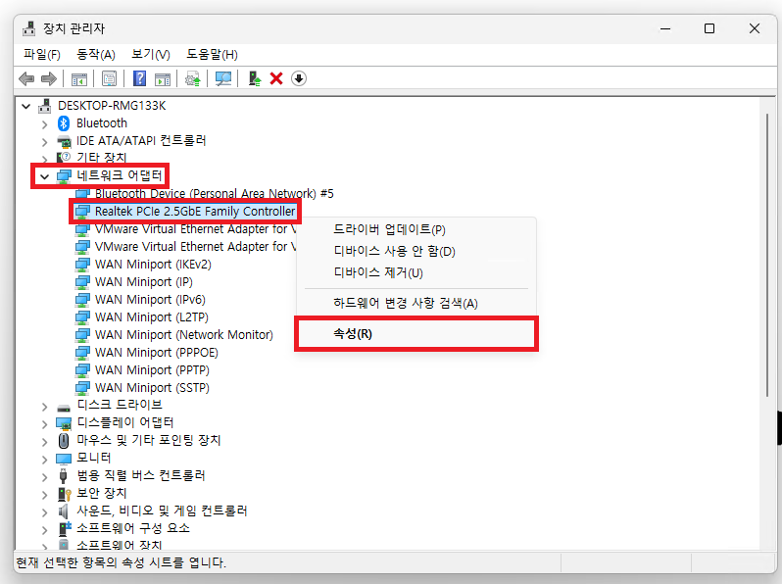Click the 모니터 category icon
The width and height of the screenshot is (782, 584).
[64, 459]
